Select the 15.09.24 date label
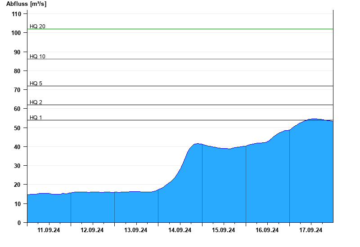The width and height of the screenshot is (360, 247). pyautogui.click(x=224, y=230)
